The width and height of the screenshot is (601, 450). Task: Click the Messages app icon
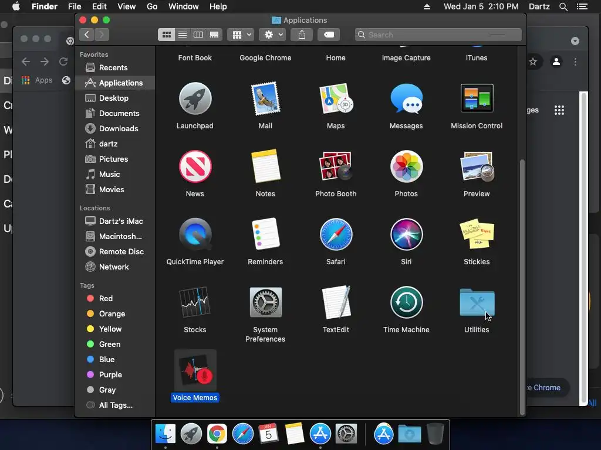point(406,98)
